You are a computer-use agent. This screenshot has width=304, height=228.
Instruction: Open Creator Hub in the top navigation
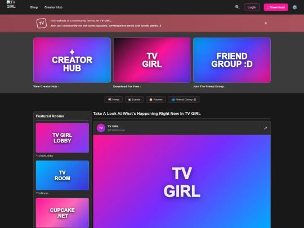click(53, 7)
